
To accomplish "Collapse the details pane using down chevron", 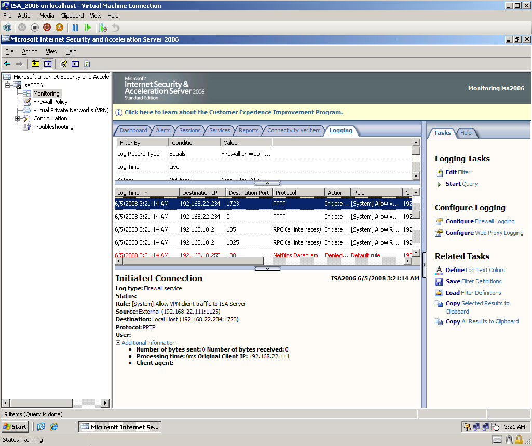I will 267,268.
